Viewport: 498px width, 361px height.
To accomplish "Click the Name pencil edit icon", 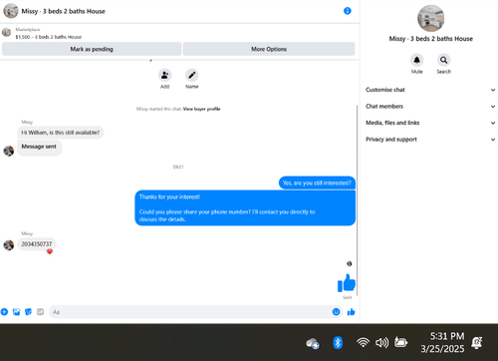I will (192, 75).
